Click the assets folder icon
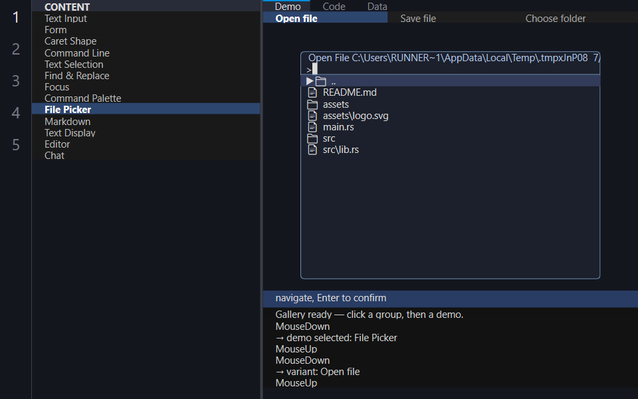 [312, 104]
